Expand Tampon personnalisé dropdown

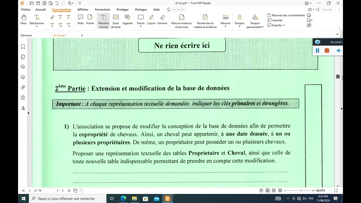pyautogui.click(x=263, y=27)
